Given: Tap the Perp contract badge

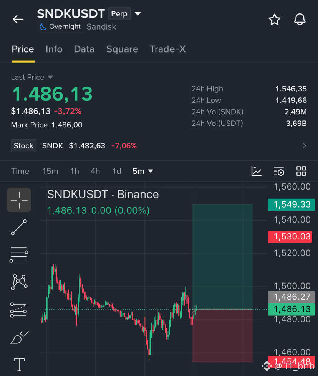Looking at the screenshot, I should pyautogui.click(x=119, y=13).
